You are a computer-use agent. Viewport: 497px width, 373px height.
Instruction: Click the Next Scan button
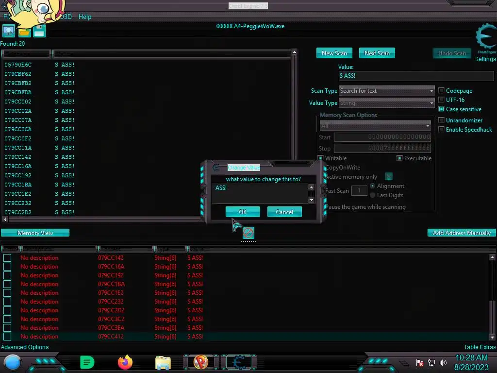(x=377, y=53)
